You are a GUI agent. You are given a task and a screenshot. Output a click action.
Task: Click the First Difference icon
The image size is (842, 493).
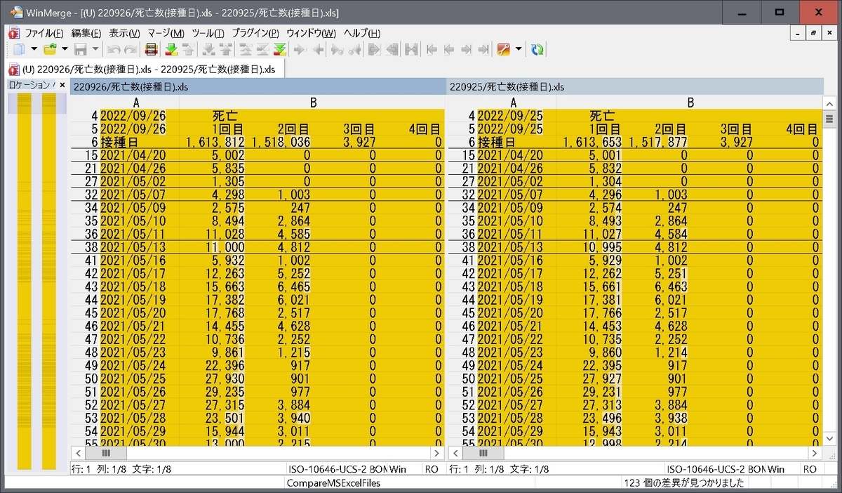246,49
